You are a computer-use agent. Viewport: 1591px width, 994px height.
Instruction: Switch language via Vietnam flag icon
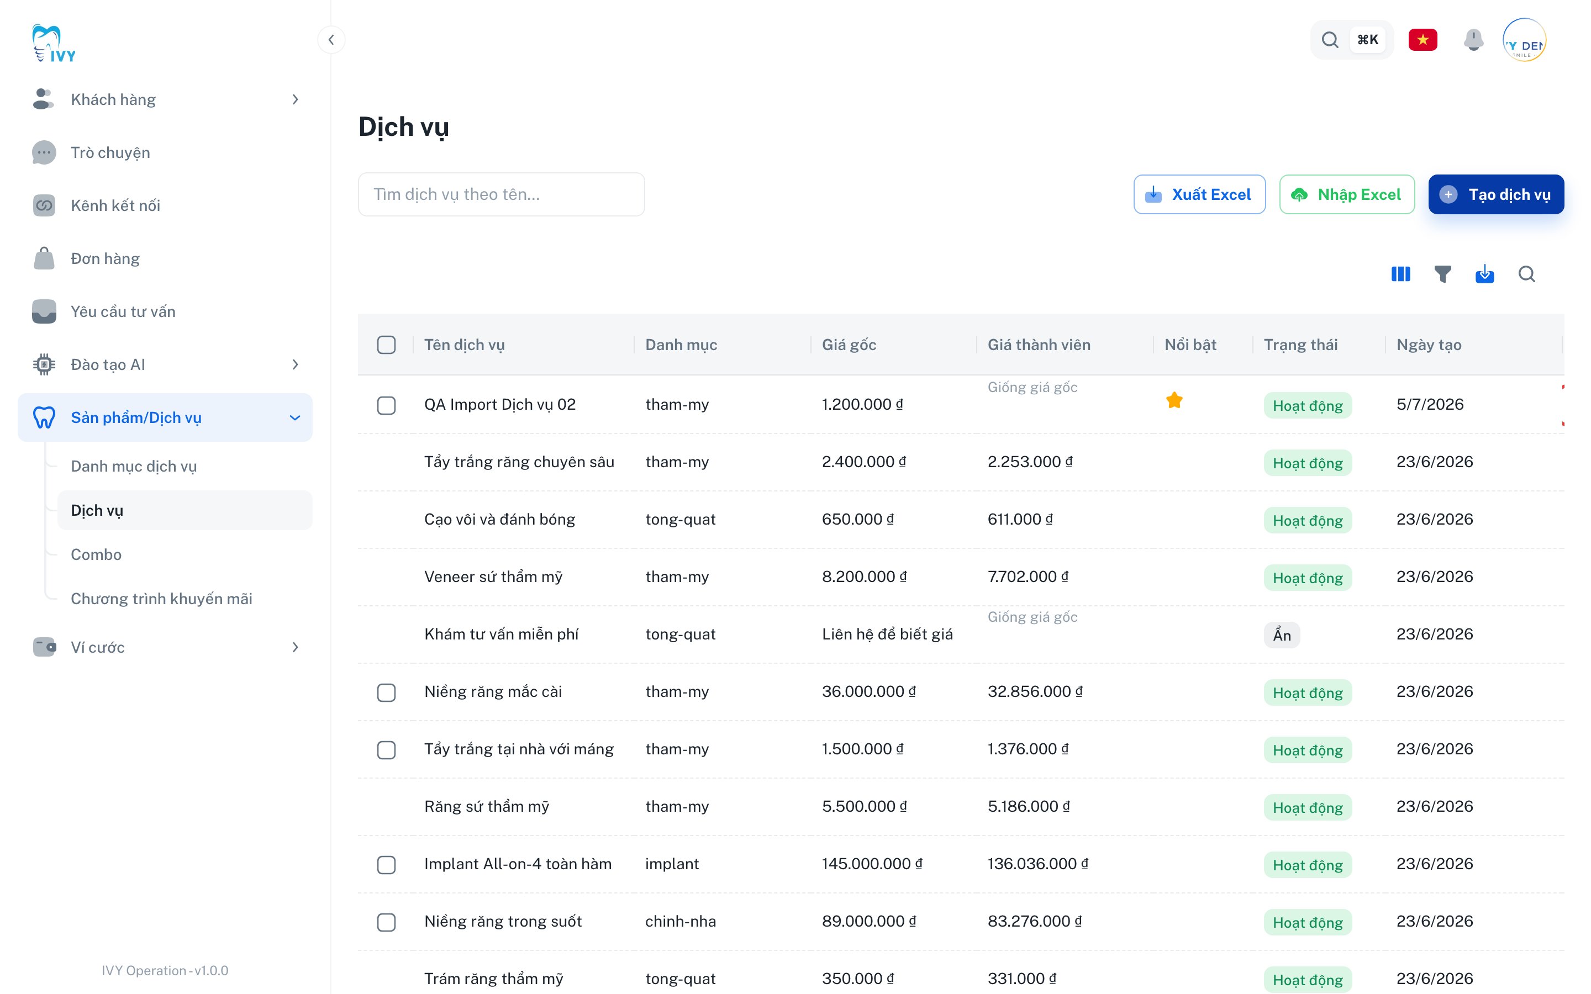click(1423, 39)
